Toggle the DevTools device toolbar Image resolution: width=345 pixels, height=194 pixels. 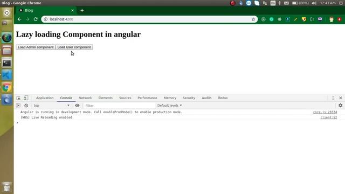click(x=26, y=98)
